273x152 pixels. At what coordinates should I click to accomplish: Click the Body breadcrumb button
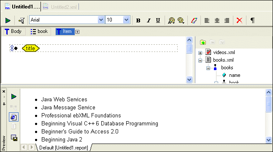point(14,32)
